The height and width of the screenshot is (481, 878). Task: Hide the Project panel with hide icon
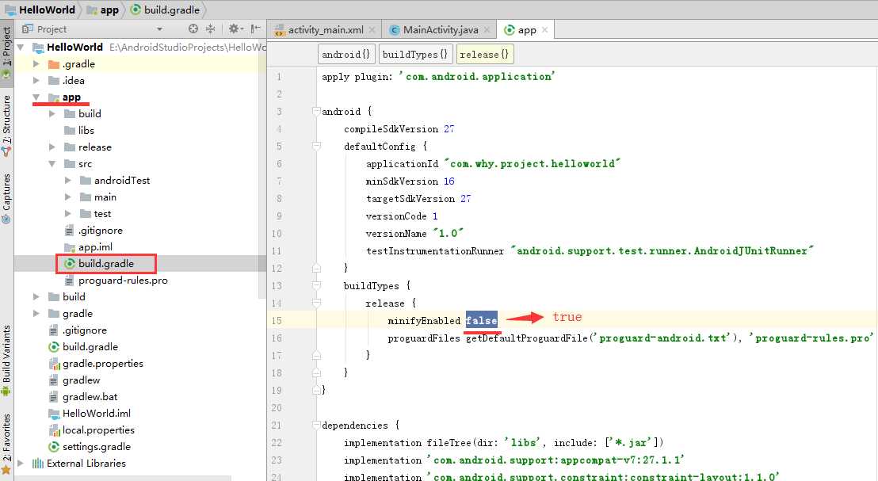coord(255,29)
